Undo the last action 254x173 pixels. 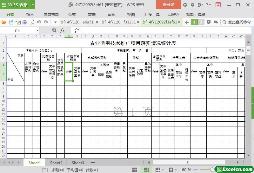[39, 22]
